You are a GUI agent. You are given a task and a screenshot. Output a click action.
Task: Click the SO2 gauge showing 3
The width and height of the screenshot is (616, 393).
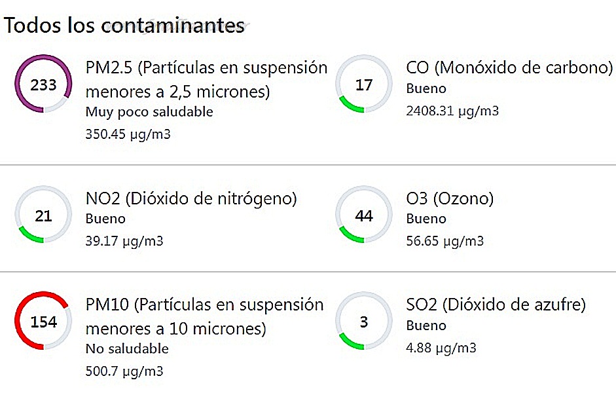pyautogui.click(x=364, y=322)
